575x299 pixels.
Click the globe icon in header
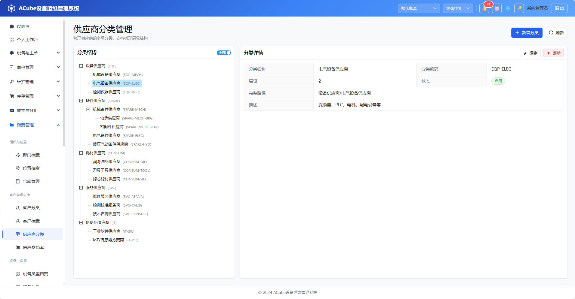coord(508,8)
